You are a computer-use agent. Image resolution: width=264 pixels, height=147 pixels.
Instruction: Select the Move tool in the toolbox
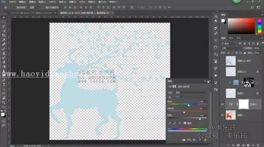coord(4,18)
